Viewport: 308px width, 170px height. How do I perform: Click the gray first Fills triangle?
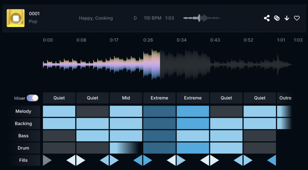[47, 160]
